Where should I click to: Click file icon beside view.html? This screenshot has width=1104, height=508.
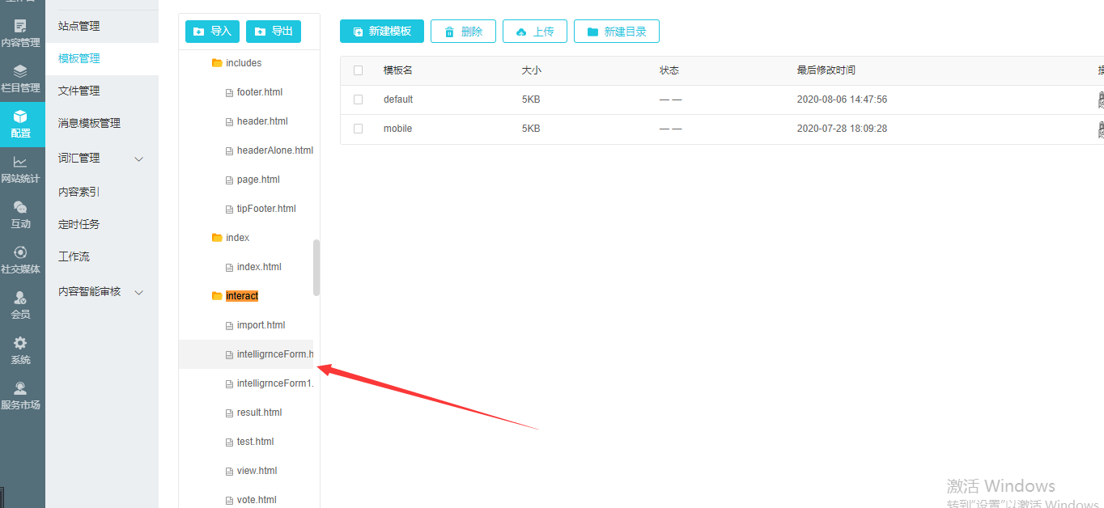pyautogui.click(x=229, y=471)
